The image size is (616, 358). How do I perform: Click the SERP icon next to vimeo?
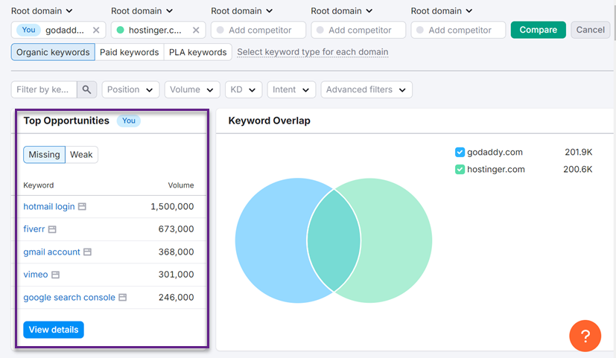pyautogui.click(x=55, y=275)
